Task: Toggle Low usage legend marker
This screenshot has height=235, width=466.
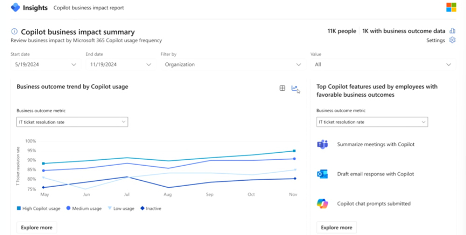Action: click(x=110, y=208)
